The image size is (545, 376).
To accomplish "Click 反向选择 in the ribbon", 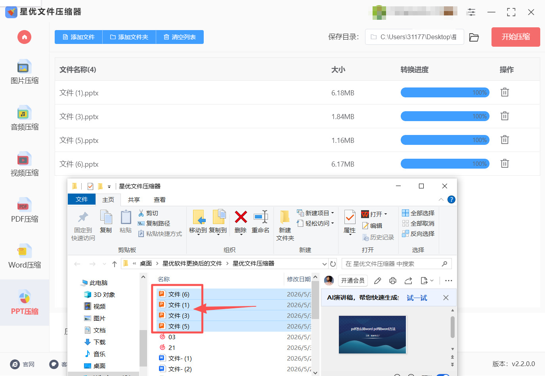I will (x=418, y=234).
